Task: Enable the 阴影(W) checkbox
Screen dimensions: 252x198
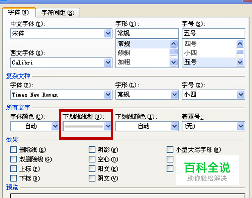Action: [92, 150]
